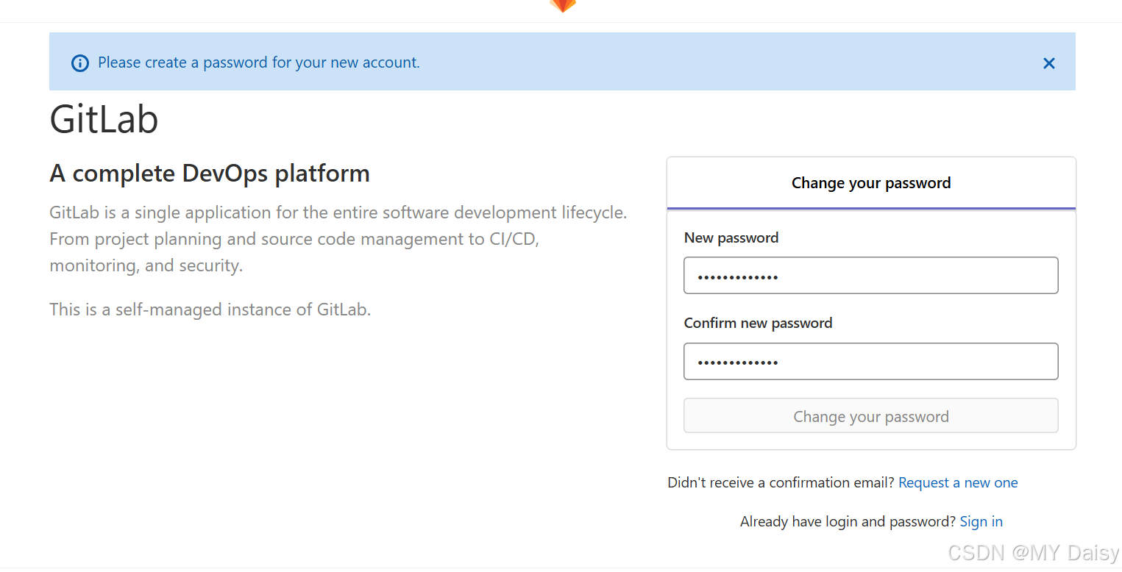Open the Sign in link
The width and height of the screenshot is (1122, 572).
981,521
